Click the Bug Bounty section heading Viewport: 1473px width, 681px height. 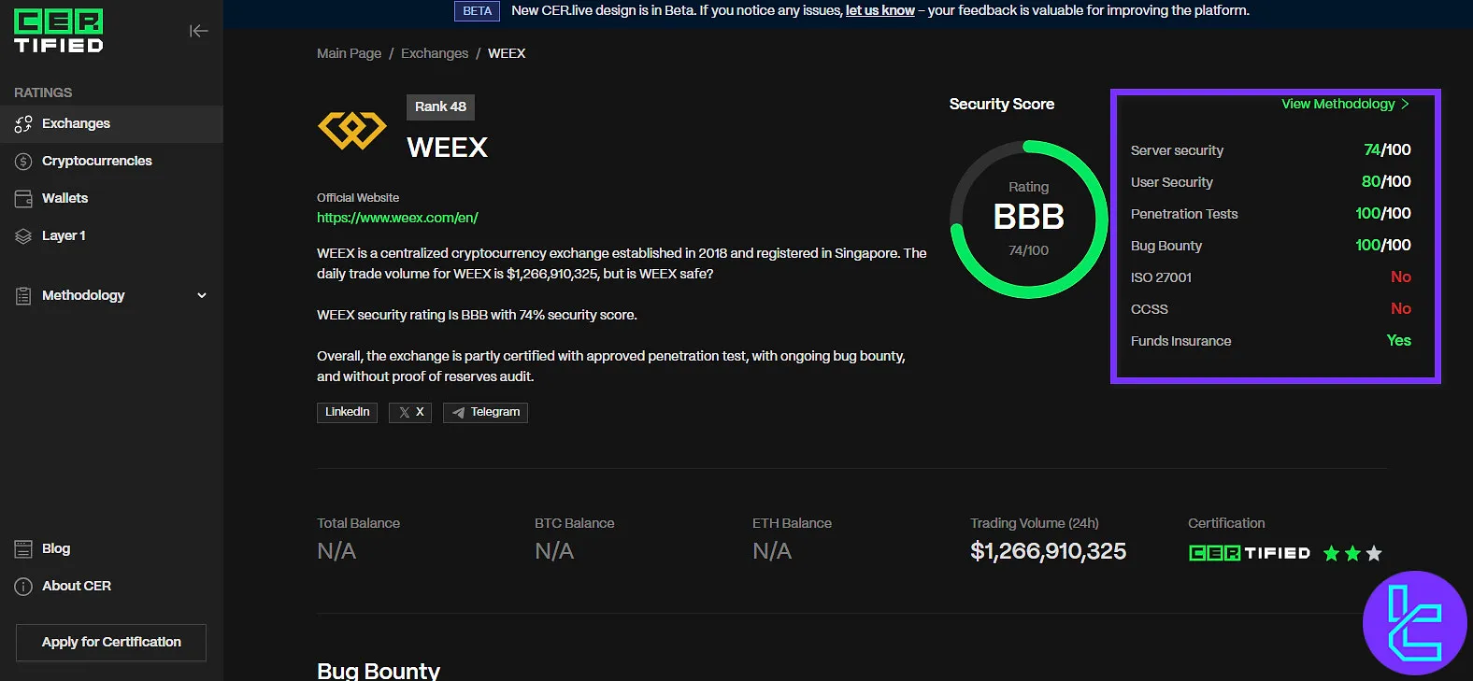coord(379,671)
